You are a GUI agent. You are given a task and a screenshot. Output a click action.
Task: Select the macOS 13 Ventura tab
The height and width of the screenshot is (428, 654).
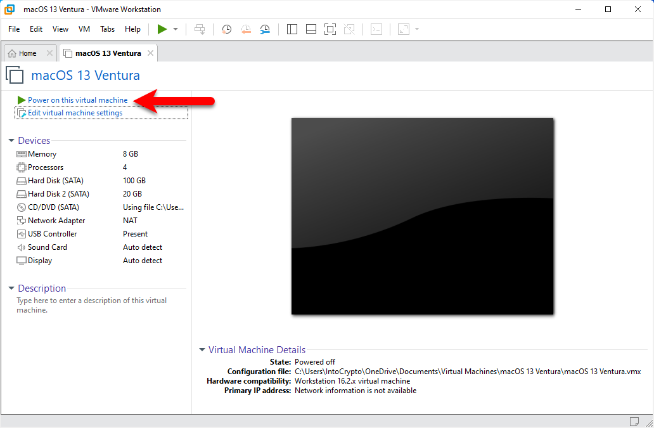tap(108, 53)
